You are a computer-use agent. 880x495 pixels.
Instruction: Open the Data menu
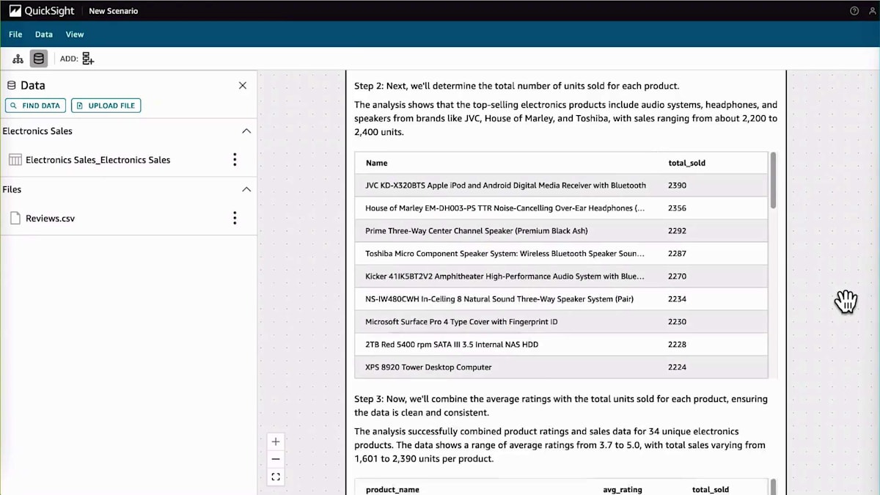[44, 34]
